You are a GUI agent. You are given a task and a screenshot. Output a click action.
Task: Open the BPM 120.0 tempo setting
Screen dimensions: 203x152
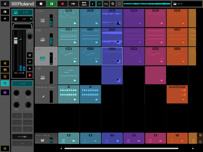click(84, 4)
